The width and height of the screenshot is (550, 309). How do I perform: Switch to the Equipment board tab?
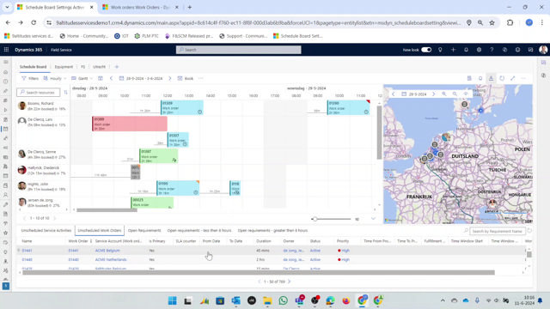[x=64, y=67]
